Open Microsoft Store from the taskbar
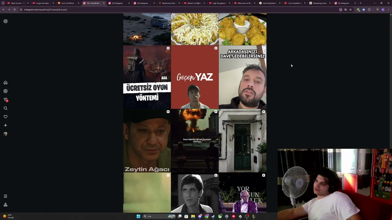 (186, 216)
